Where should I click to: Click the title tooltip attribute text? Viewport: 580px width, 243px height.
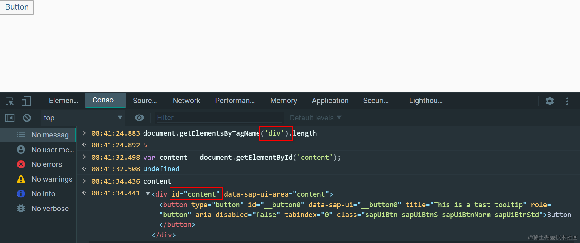(466, 205)
